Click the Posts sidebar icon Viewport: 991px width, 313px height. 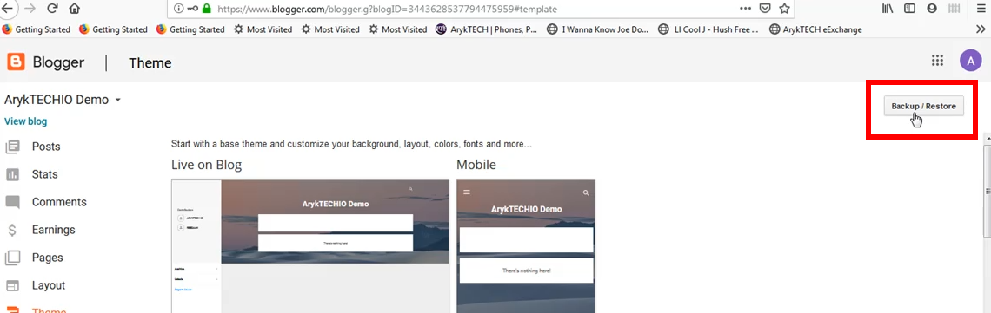13,147
